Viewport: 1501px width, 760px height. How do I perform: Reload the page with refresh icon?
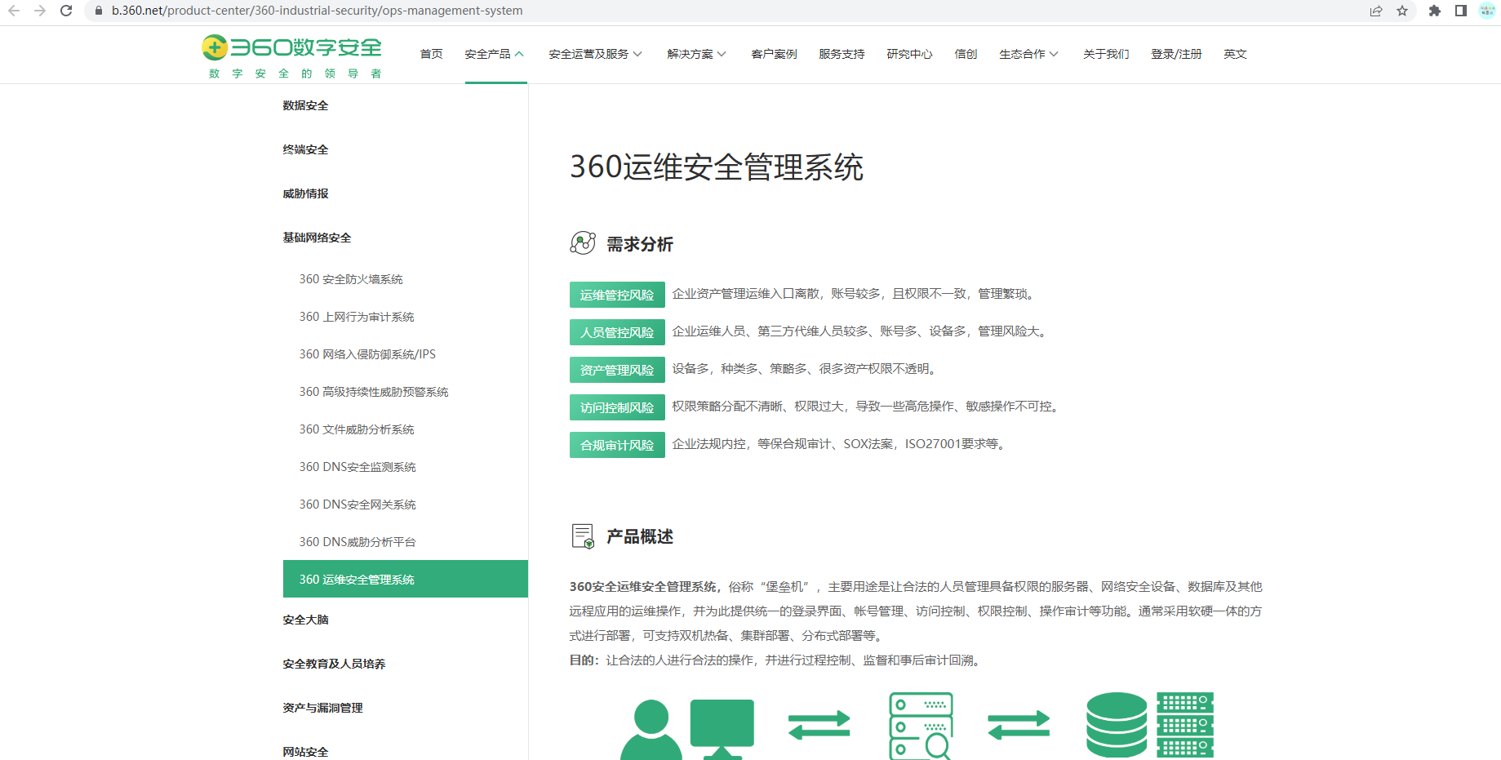pyautogui.click(x=66, y=11)
